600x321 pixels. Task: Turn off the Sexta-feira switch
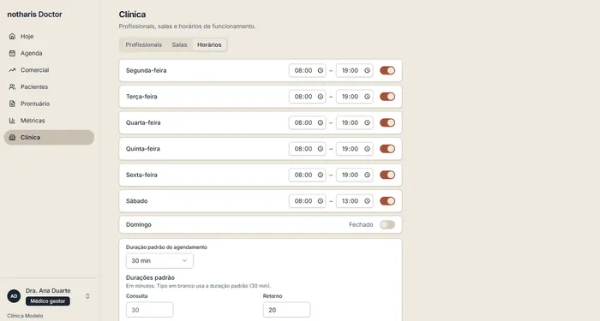click(x=387, y=175)
